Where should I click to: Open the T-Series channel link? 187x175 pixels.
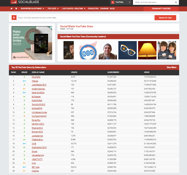tap(35, 81)
